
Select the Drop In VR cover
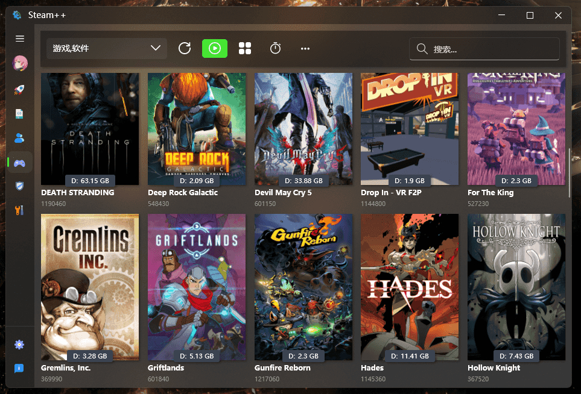410,129
